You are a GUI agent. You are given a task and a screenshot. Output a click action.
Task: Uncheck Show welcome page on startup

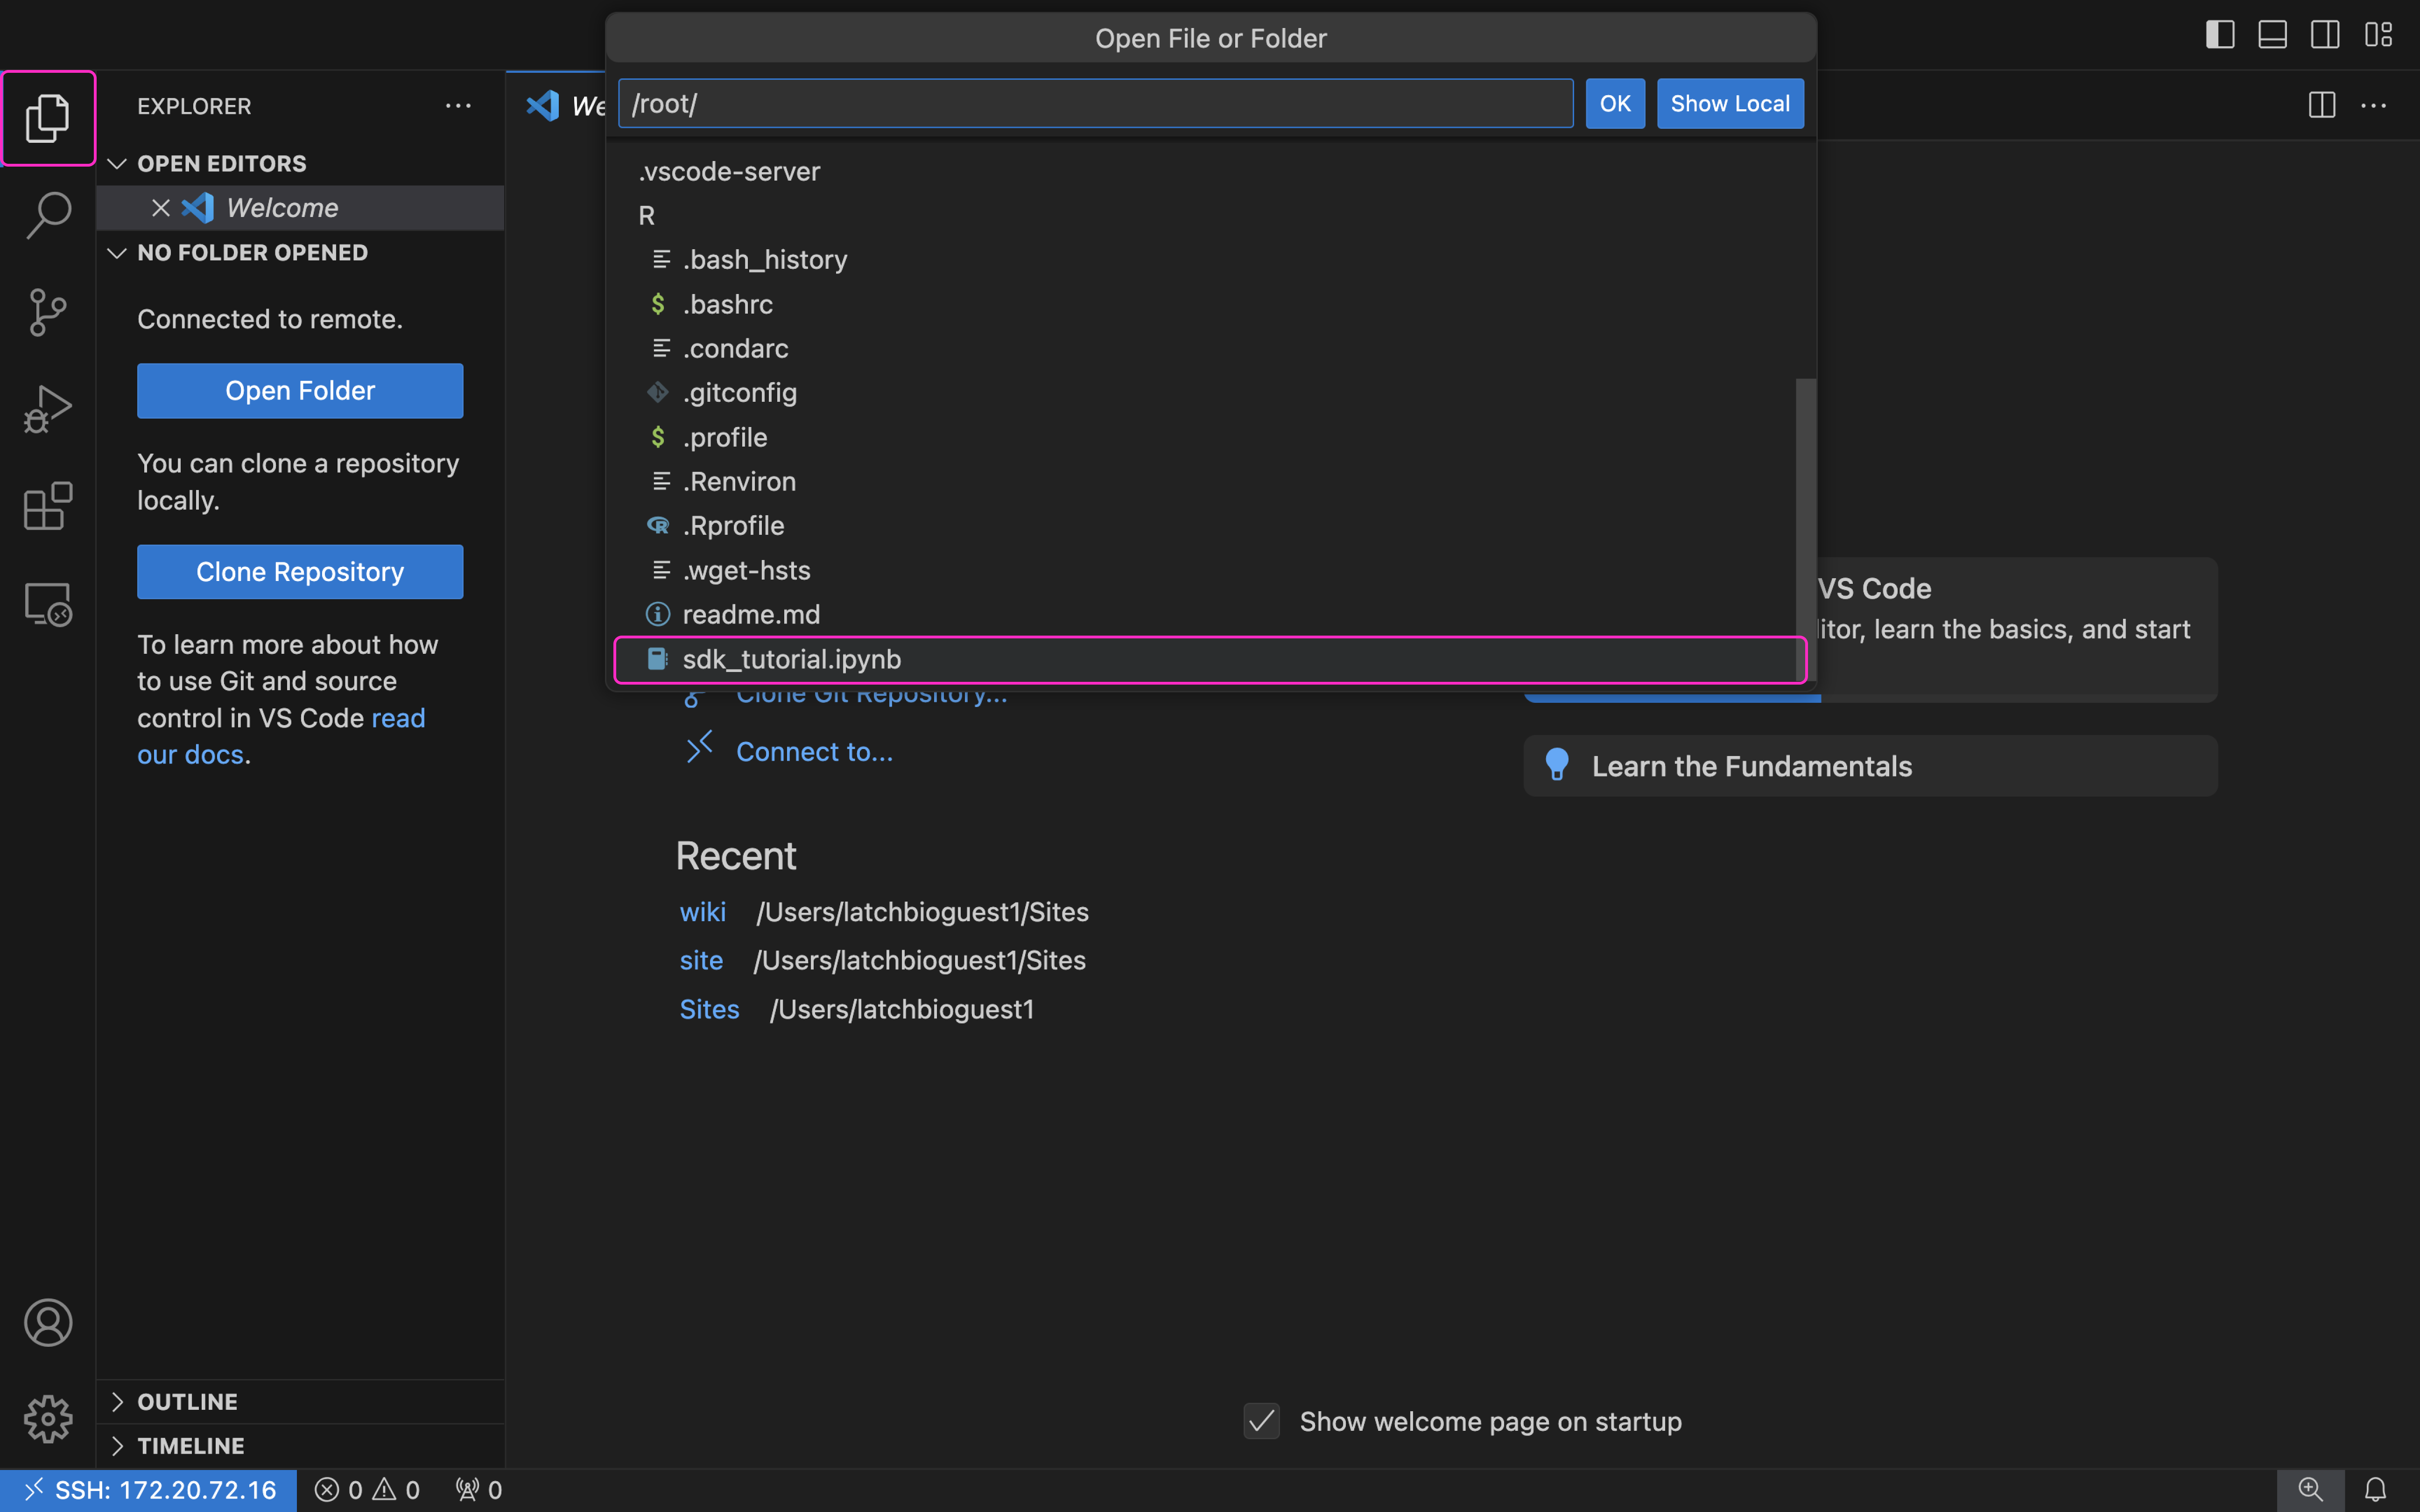click(1261, 1421)
